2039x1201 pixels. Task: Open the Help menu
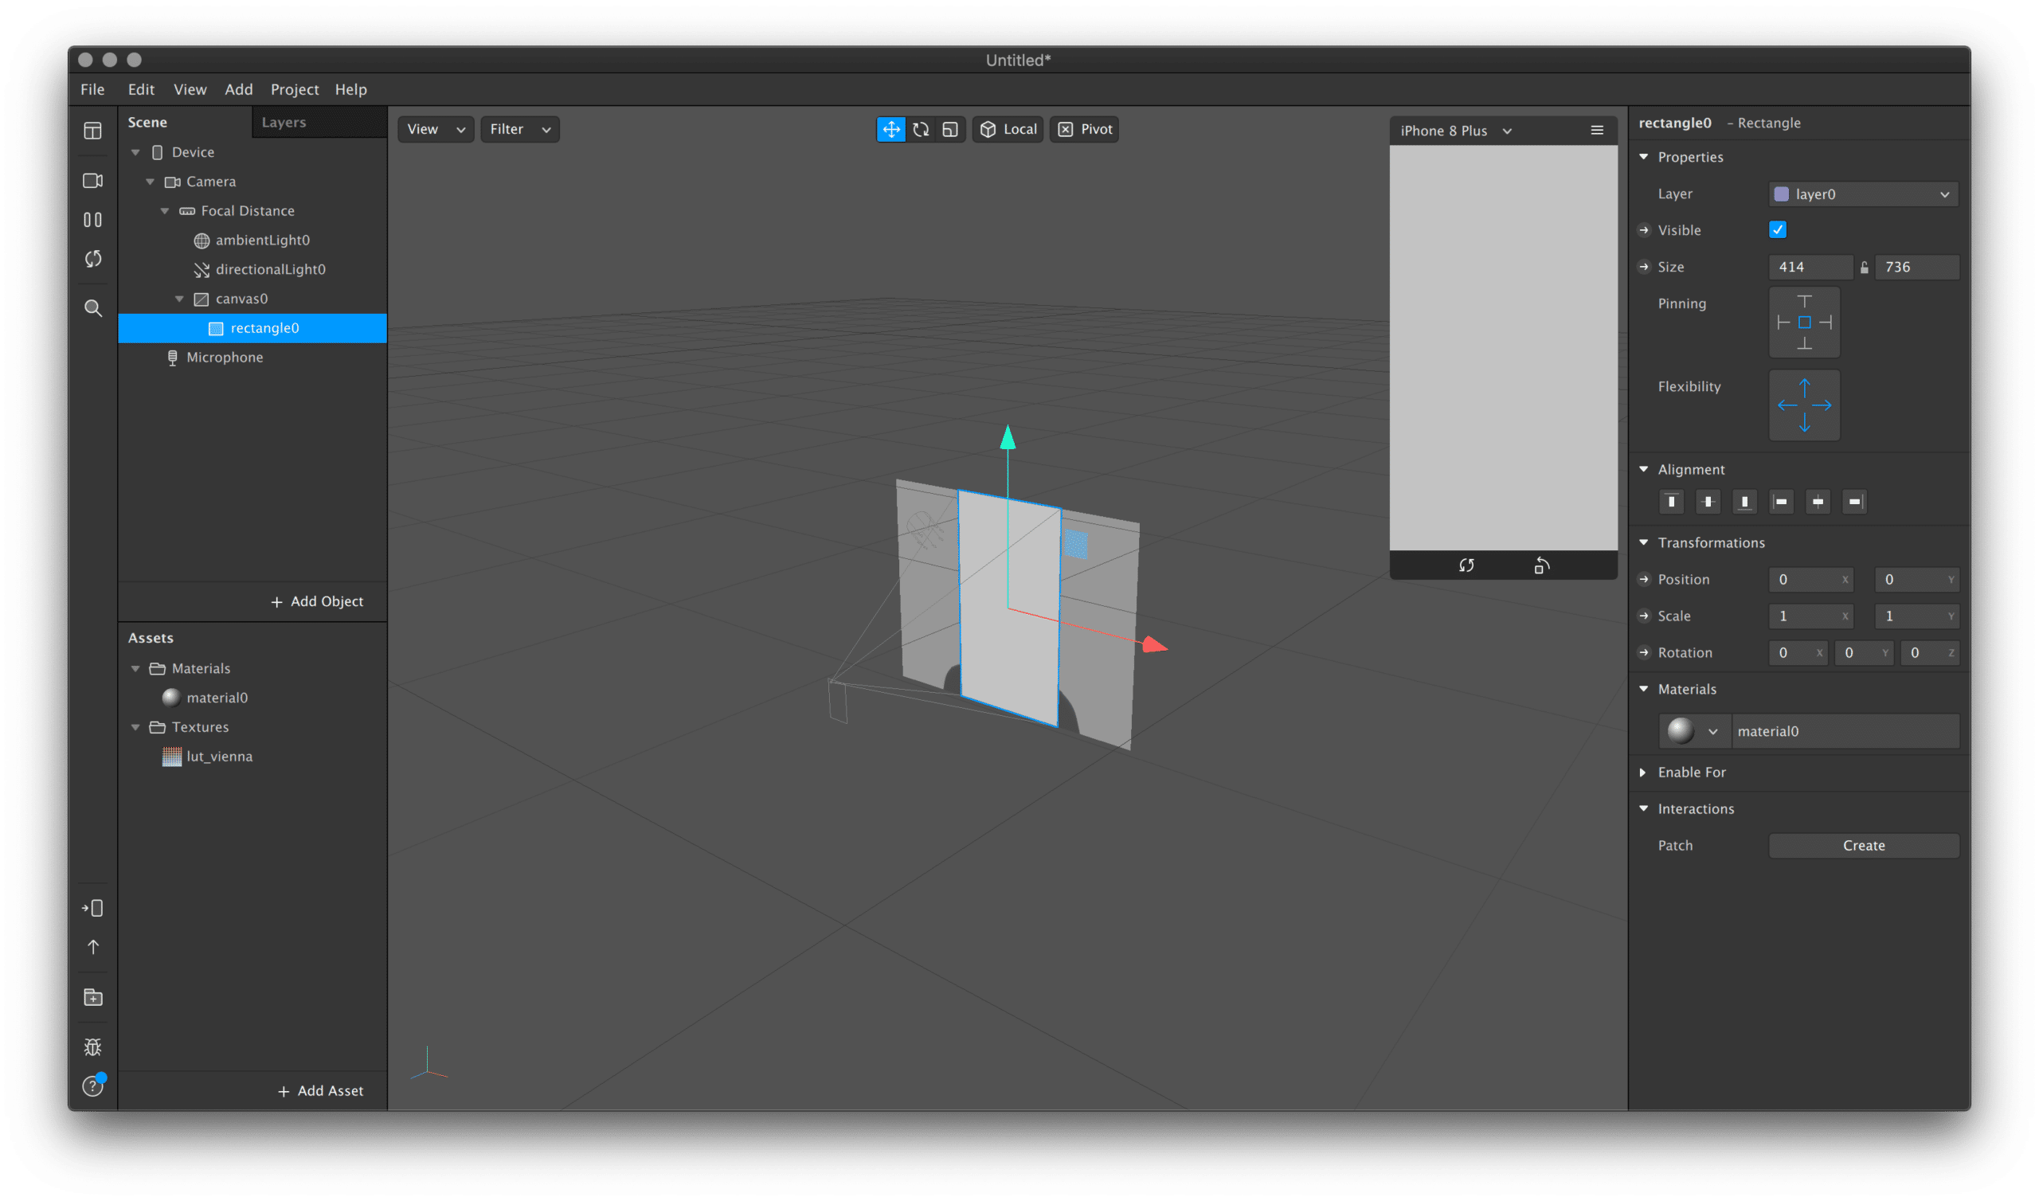coord(351,89)
